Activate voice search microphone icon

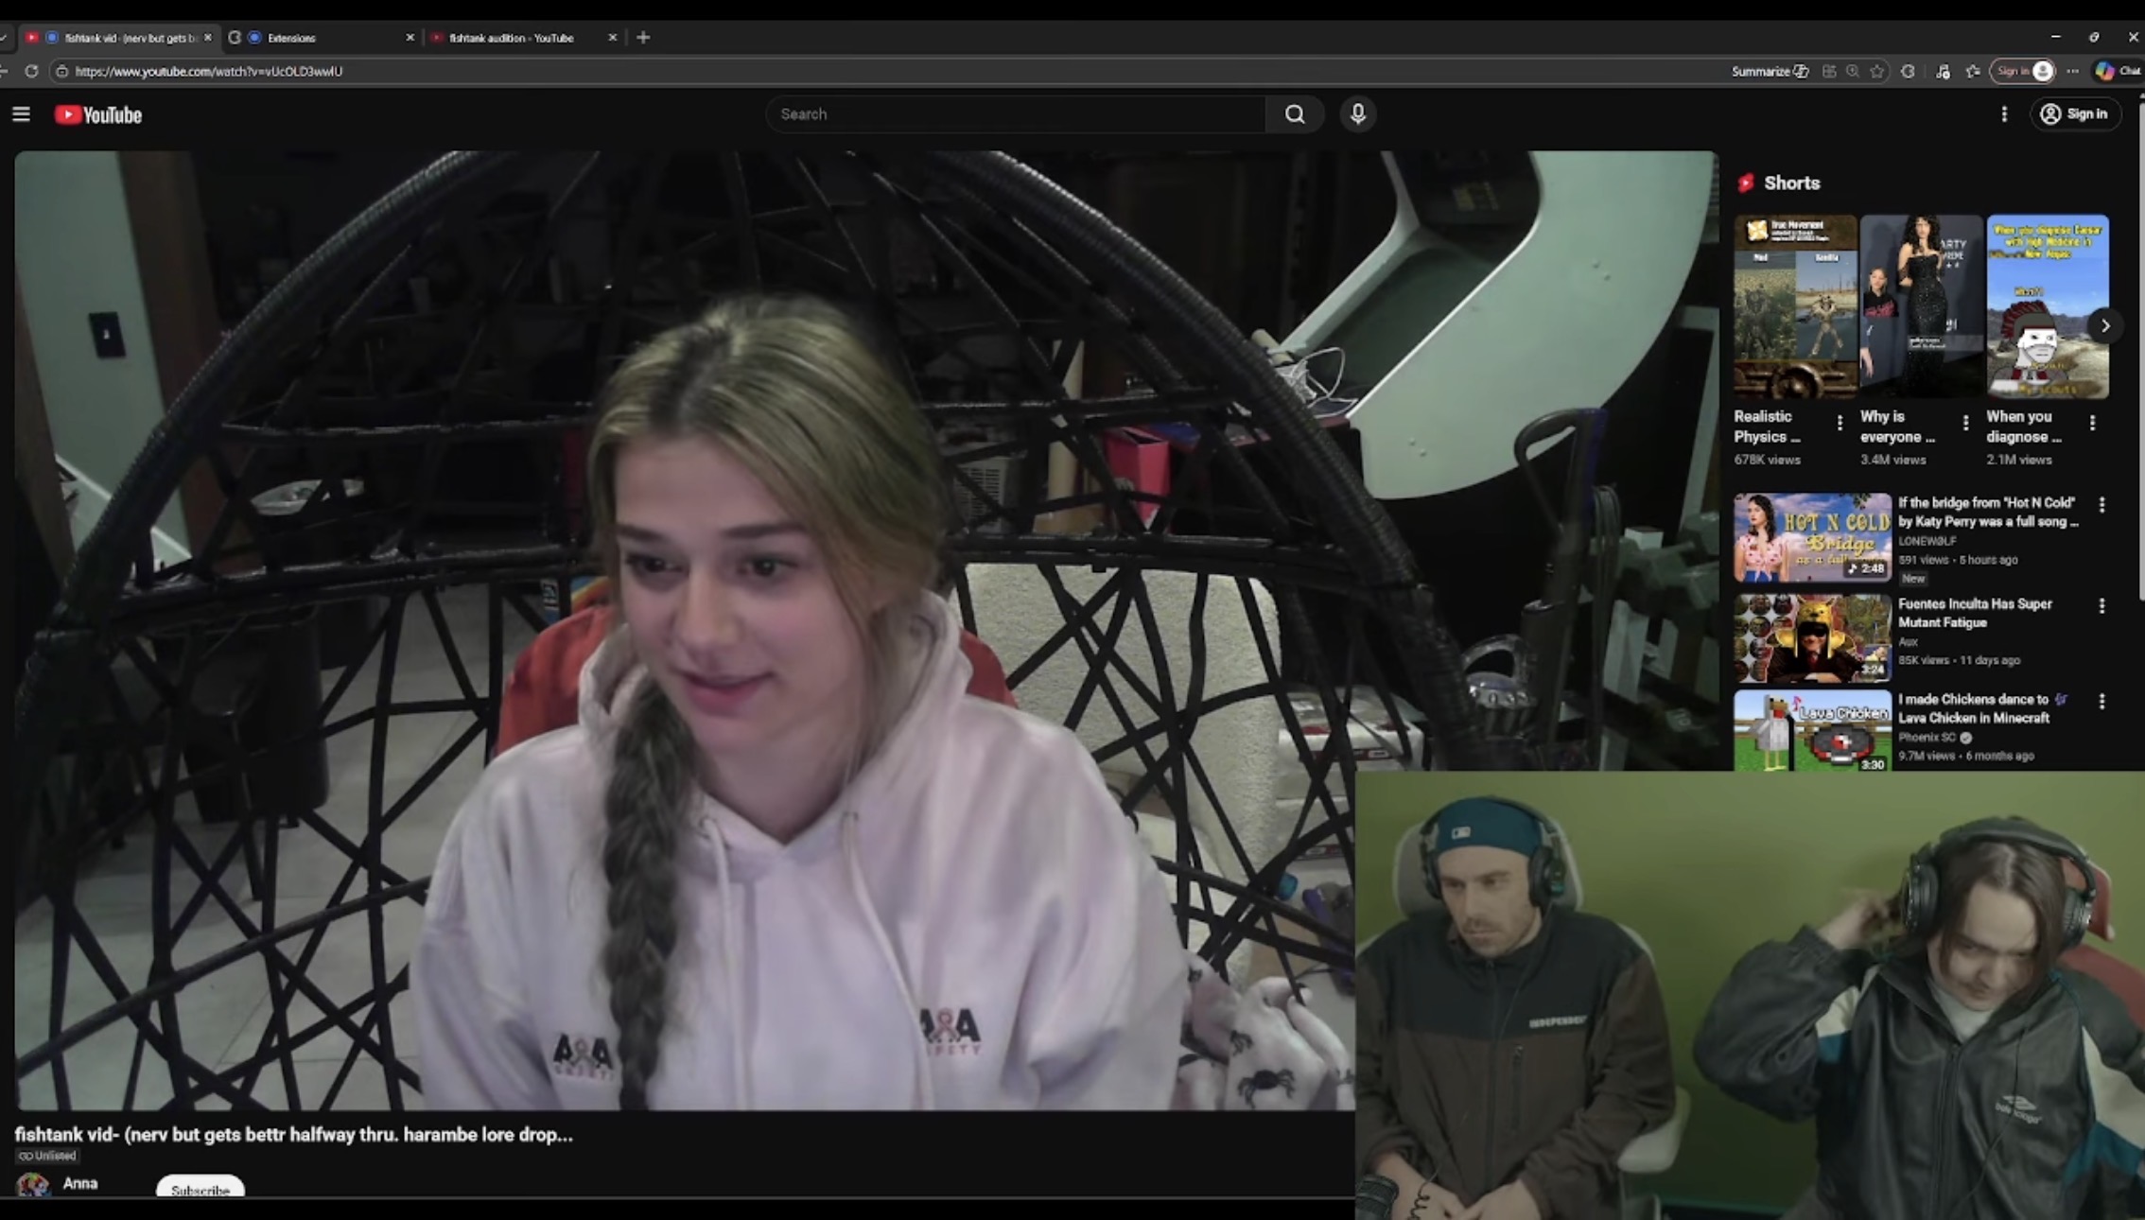[x=1357, y=114]
